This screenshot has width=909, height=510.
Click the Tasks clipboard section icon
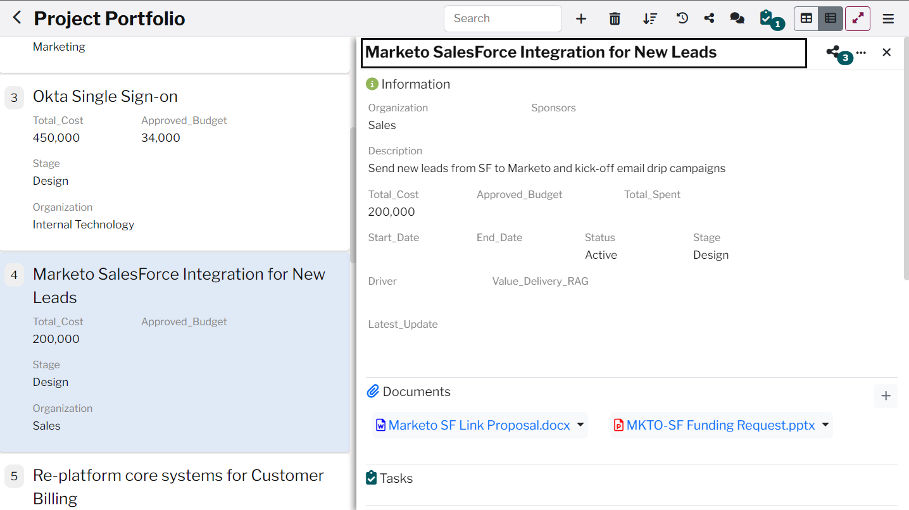[372, 478]
